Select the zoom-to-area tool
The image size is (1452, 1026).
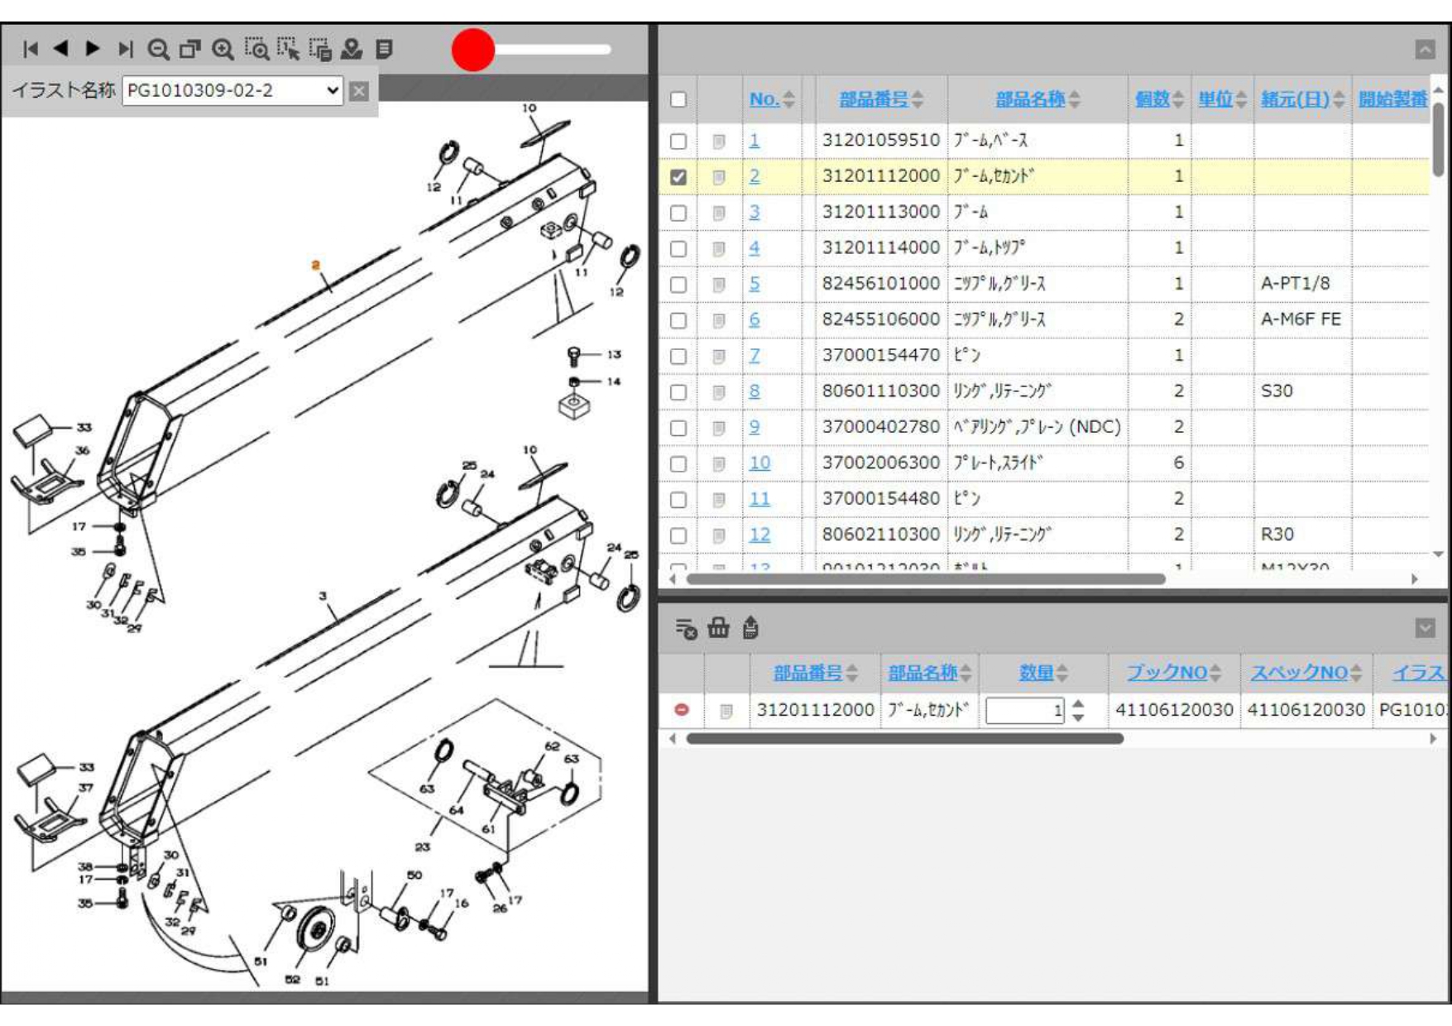click(x=256, y=50)
